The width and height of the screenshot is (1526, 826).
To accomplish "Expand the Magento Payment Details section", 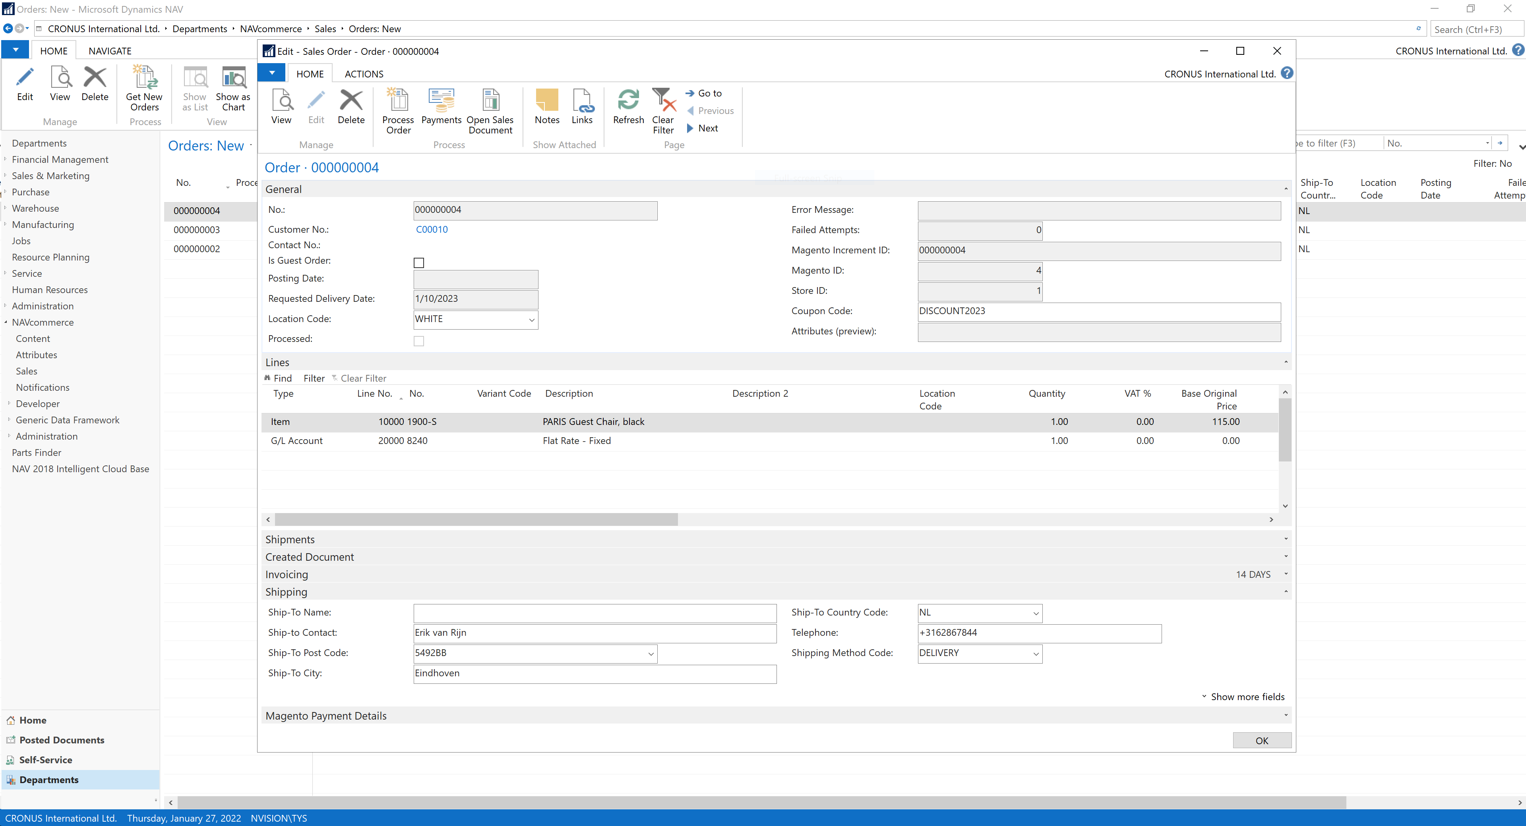I will (x=326, y=716).
